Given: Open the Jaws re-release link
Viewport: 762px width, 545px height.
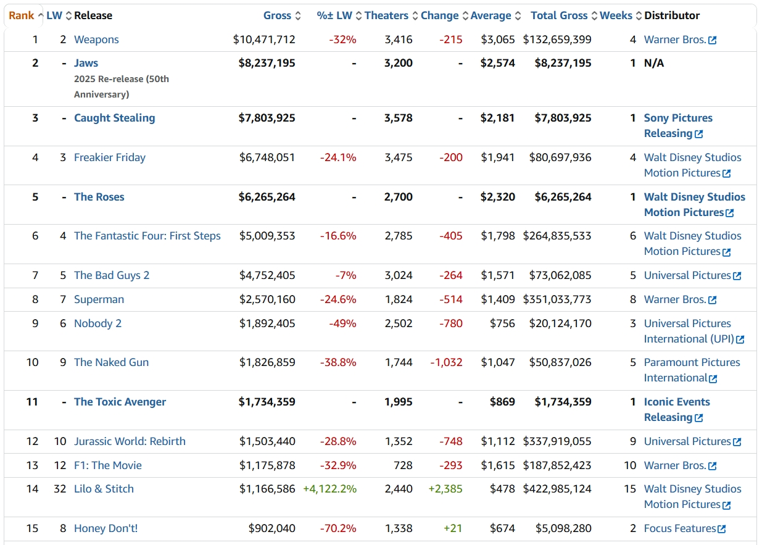Looking at the screenshot, I should pyautogui.click(x=86, y=63).
